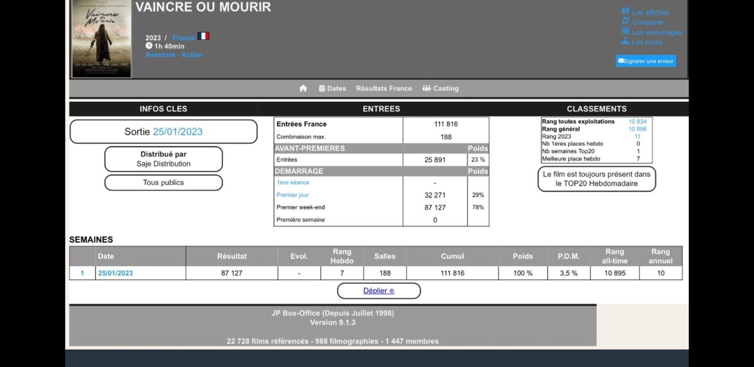Click the INFOS CLES section header
The image size is (754, 367).
click(x=163, y=109)
